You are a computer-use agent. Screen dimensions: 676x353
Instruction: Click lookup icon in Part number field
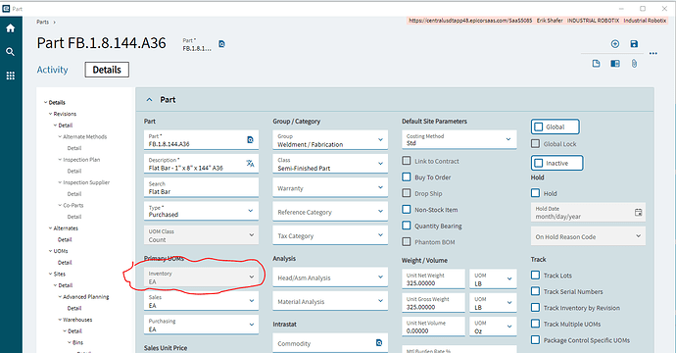[250, 140]
